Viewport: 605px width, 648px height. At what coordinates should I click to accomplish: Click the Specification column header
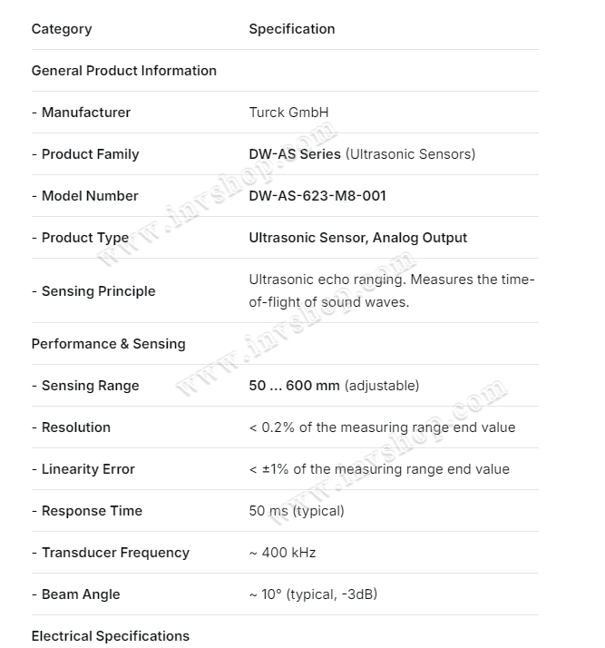292,29
